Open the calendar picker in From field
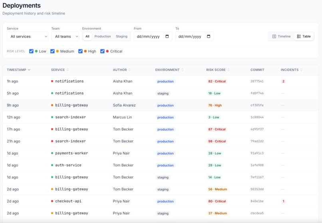322x223 pixels. [167, 36]
